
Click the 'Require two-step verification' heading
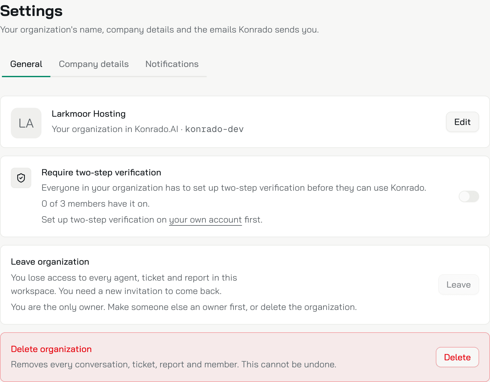coord(101,173)
